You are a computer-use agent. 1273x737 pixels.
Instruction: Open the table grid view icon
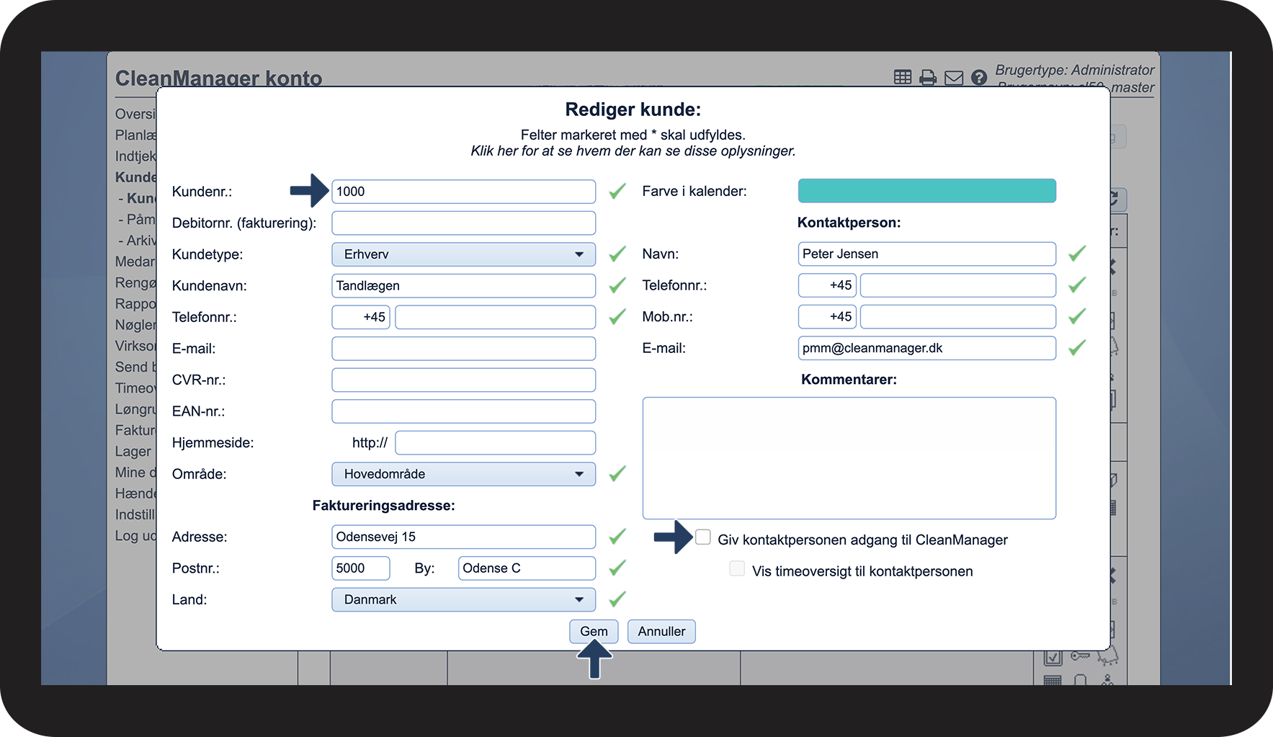[x=902, y=77]
